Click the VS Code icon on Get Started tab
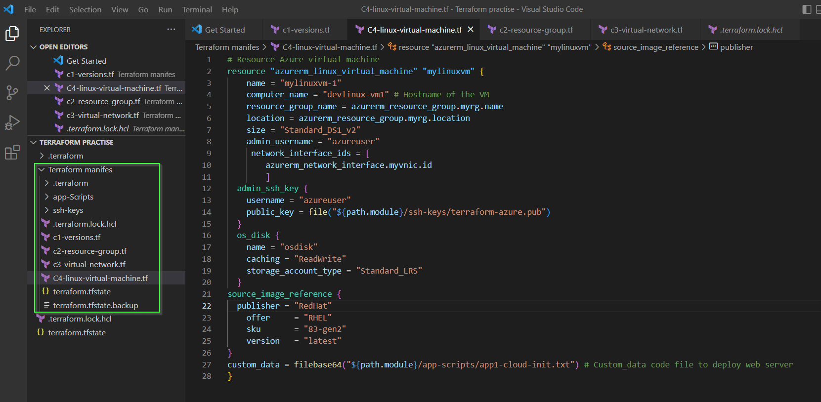This screenshot has width=821, height=402. (x=197, y=30)
